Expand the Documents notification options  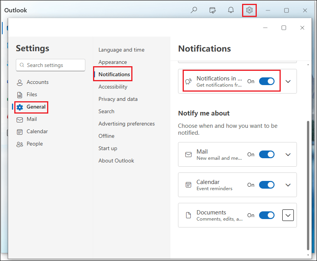[288, 215]
